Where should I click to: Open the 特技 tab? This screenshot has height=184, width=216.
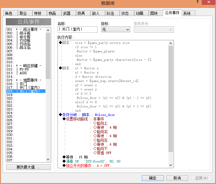coord(40,13)
